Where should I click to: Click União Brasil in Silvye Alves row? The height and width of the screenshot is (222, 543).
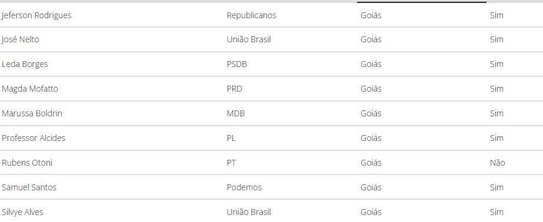coord(249,212)
